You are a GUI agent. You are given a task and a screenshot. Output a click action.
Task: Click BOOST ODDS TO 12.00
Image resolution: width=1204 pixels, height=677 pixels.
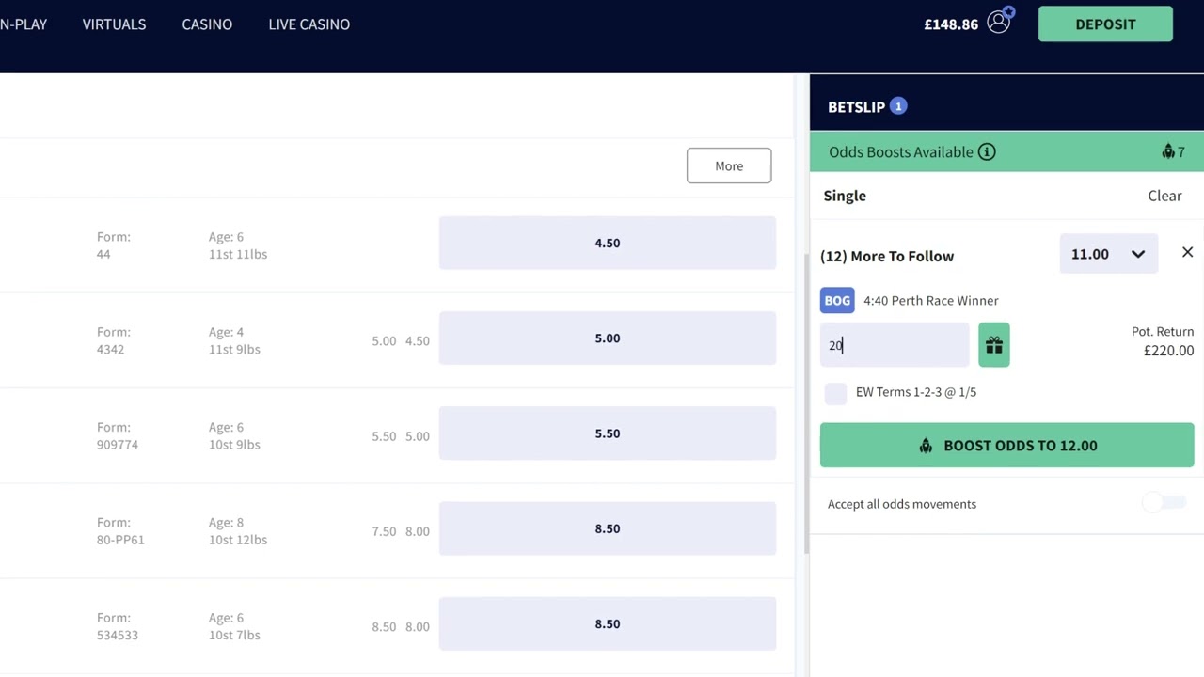tap(1006, 445)
